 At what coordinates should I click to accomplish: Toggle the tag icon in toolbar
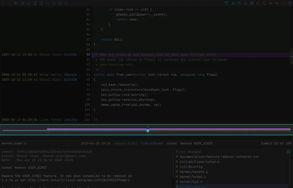264,3
